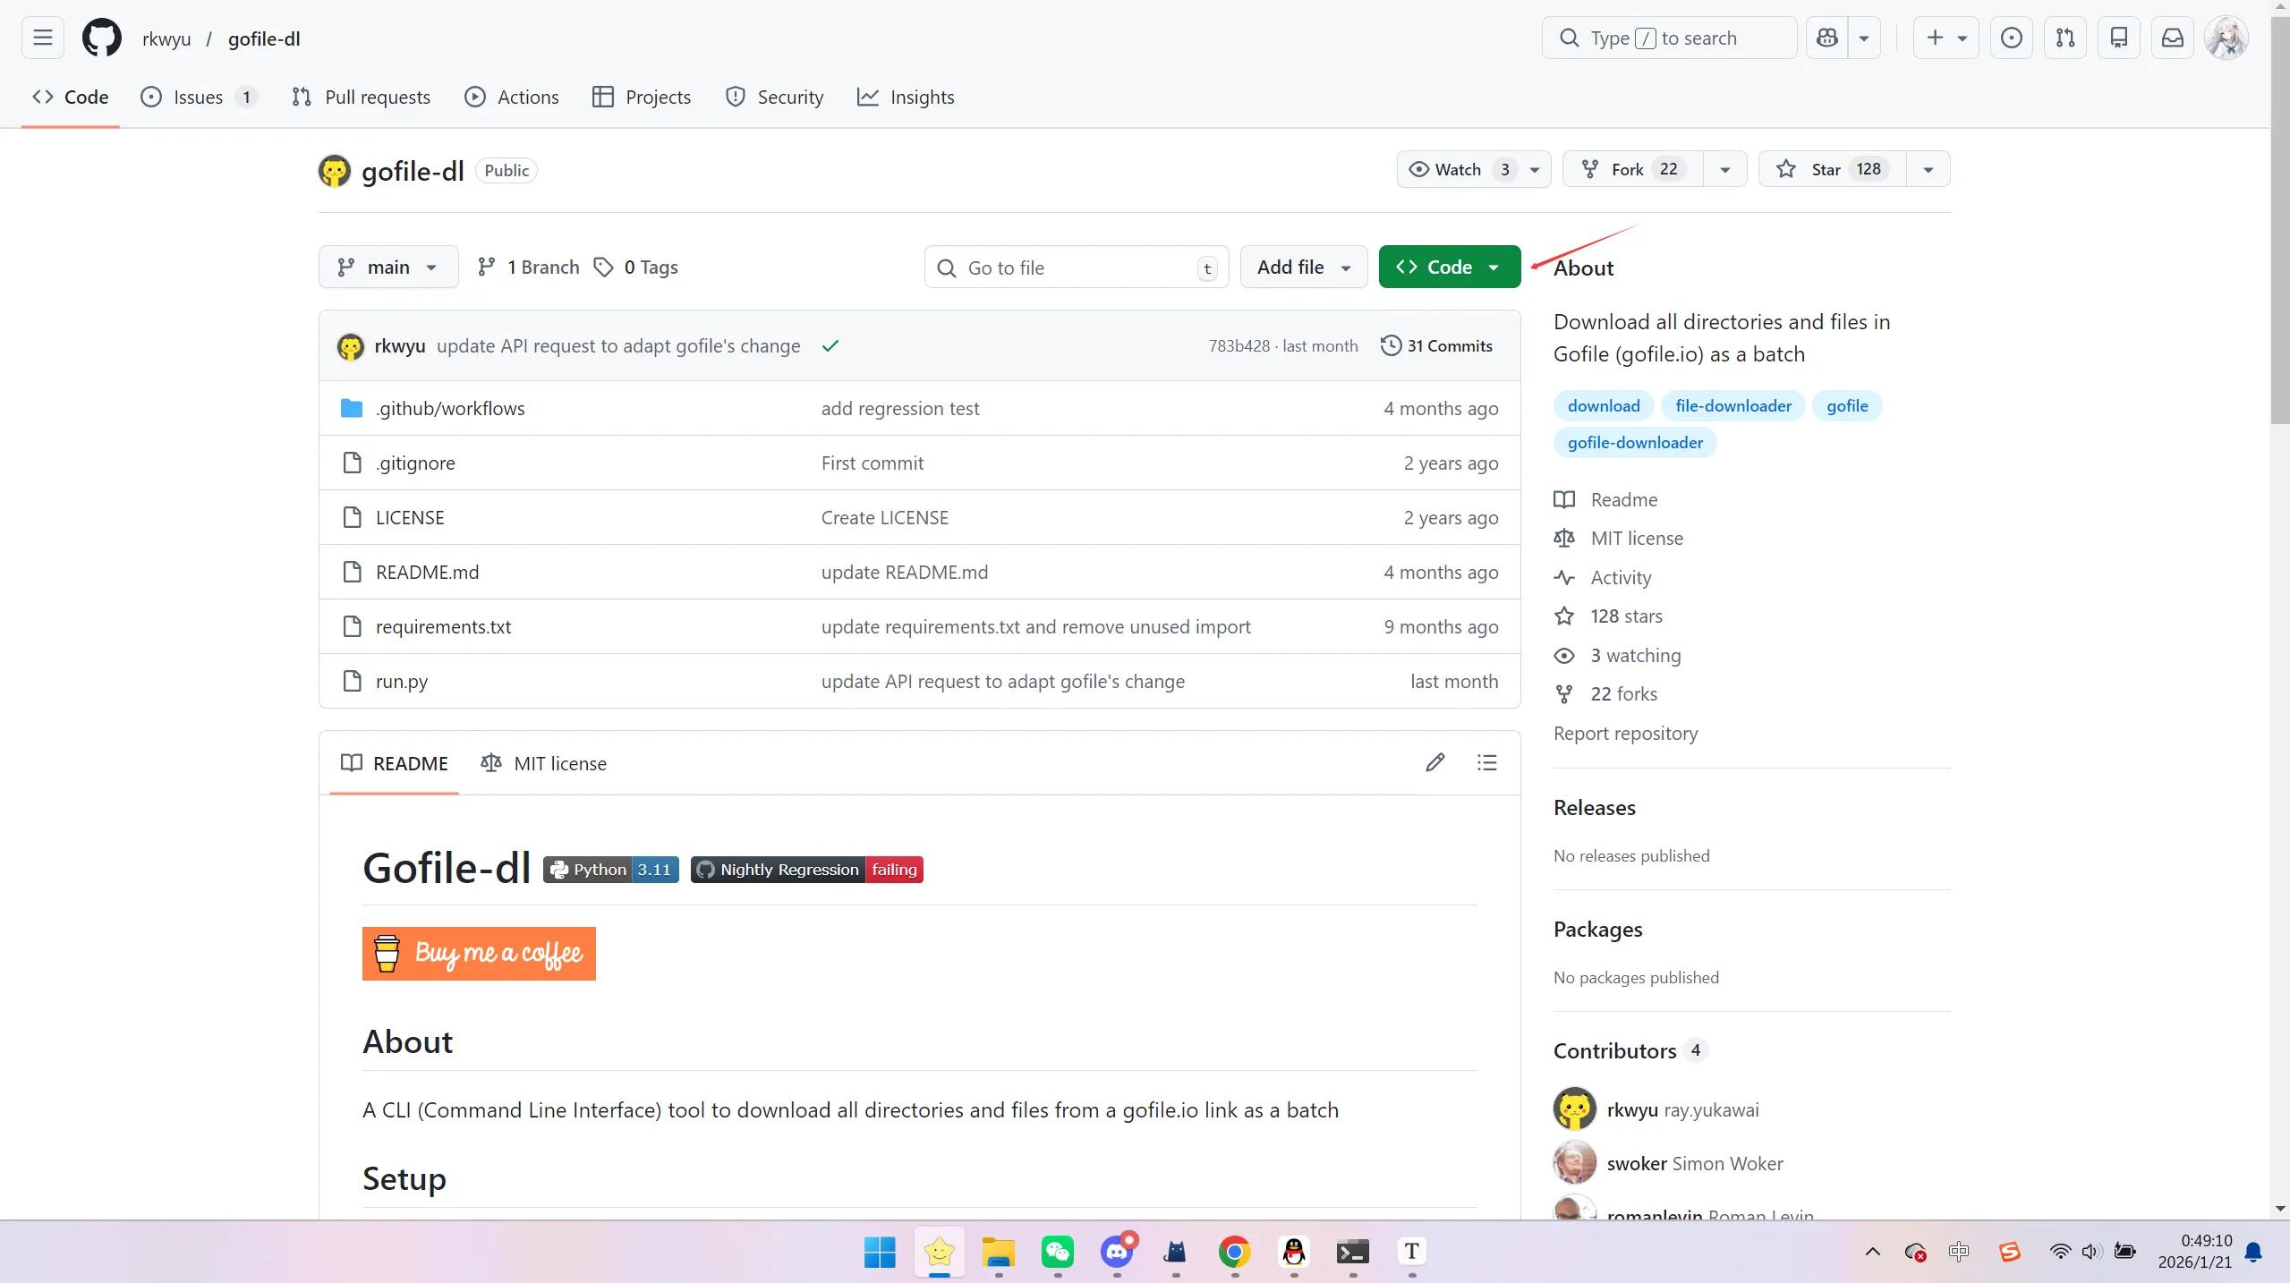
Task: Open the hamburger navigation menu
Action: pyautogui.click(x=42, y=38)
